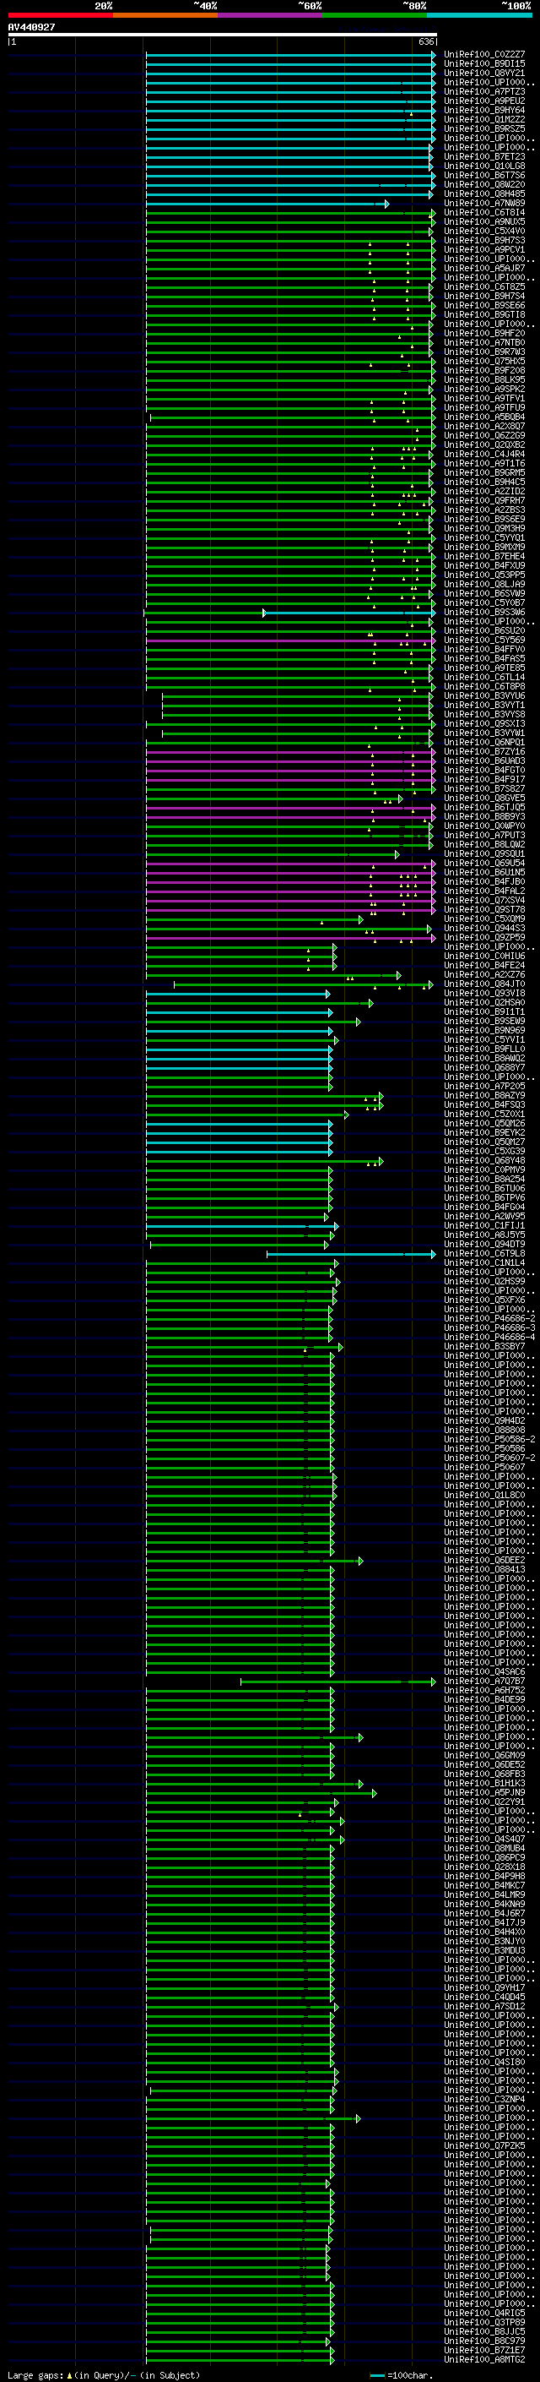Select the UniRef100_A7PTZ3 label
This screenshot has width=540, height=2382.
tap(483, 91)
